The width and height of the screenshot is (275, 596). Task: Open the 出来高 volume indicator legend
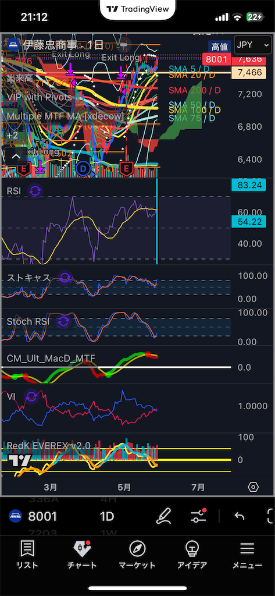tap(19, 79)
